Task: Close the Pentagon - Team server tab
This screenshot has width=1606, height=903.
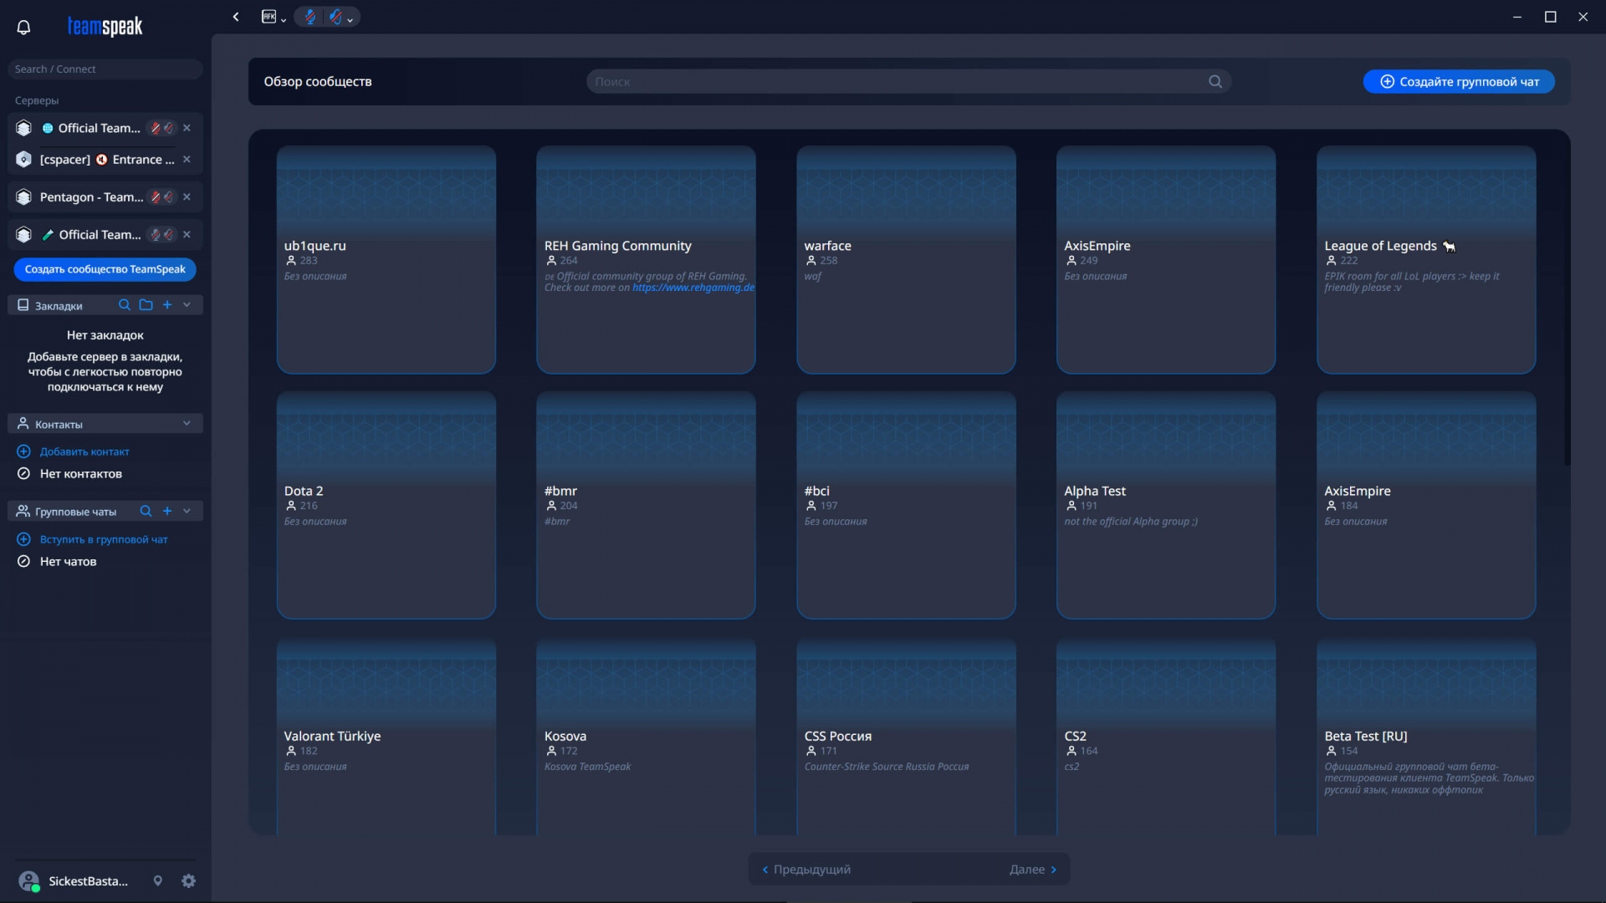Action: pos(187,196)
